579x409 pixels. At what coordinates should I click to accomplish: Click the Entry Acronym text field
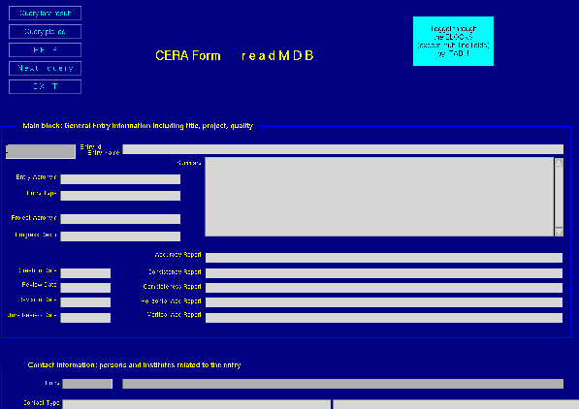[120, 179]
